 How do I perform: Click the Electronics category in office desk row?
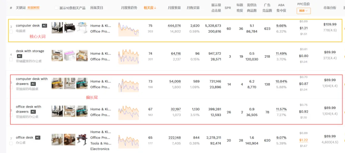click(100, 149)
